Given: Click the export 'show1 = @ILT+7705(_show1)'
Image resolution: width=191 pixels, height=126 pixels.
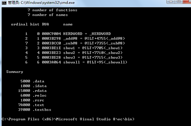Looking at the screenshot, I should (93, 48).
